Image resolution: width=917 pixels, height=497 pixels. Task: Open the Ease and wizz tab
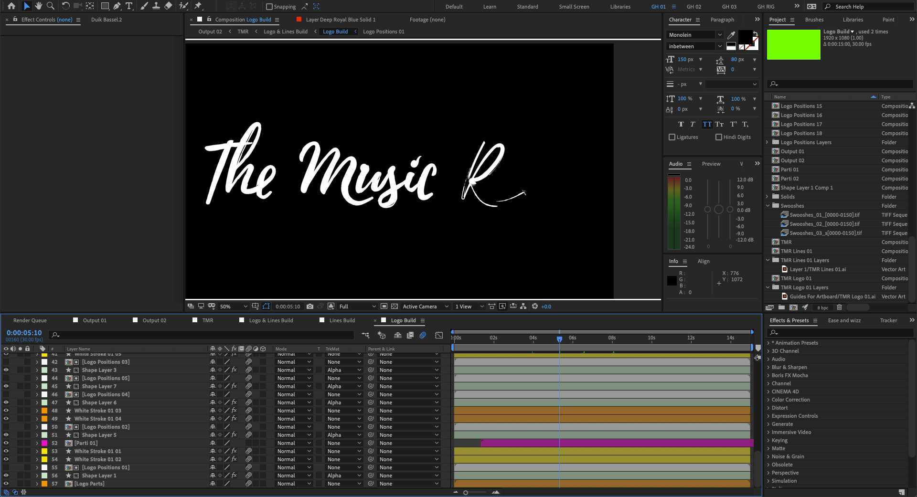pos(844,320)
